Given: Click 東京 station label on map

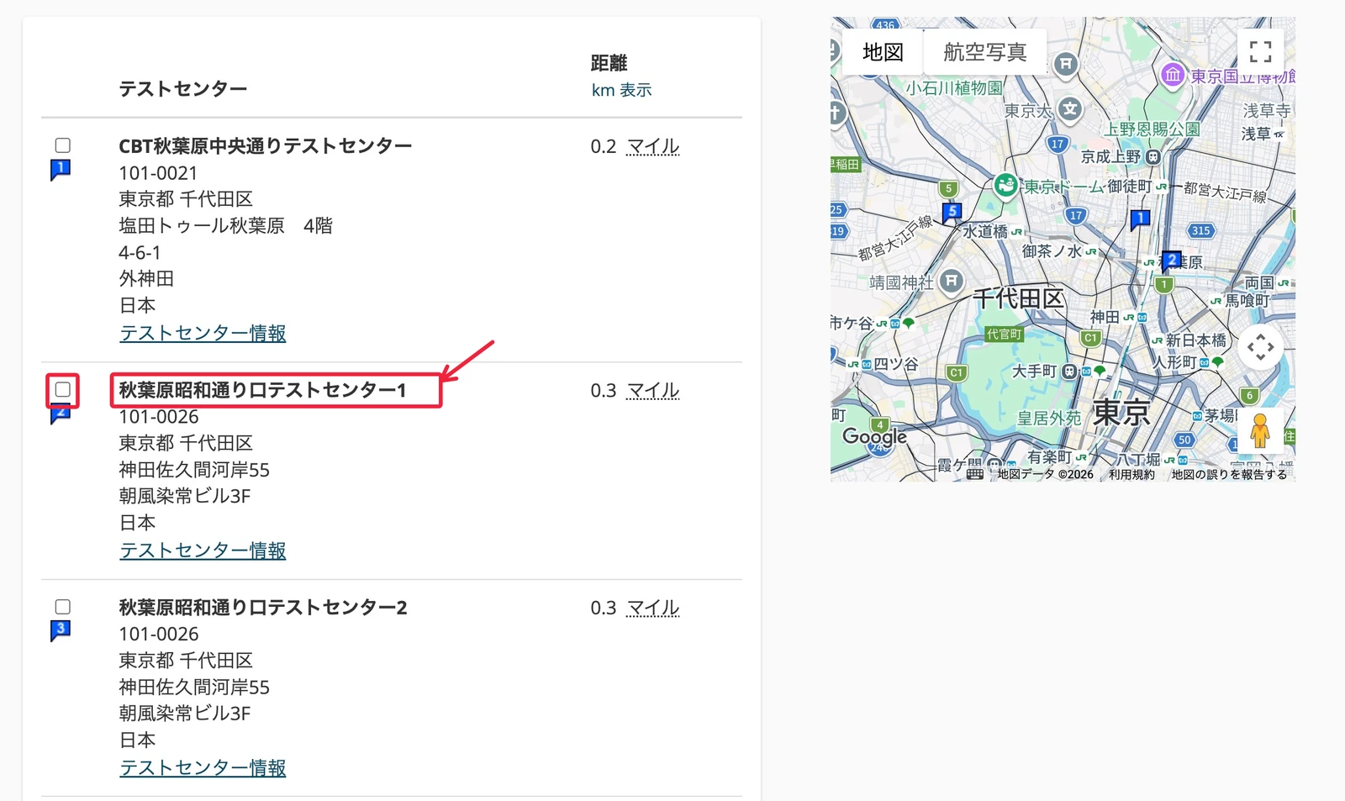Looking at the screenshot, I should pos(1121,413).
